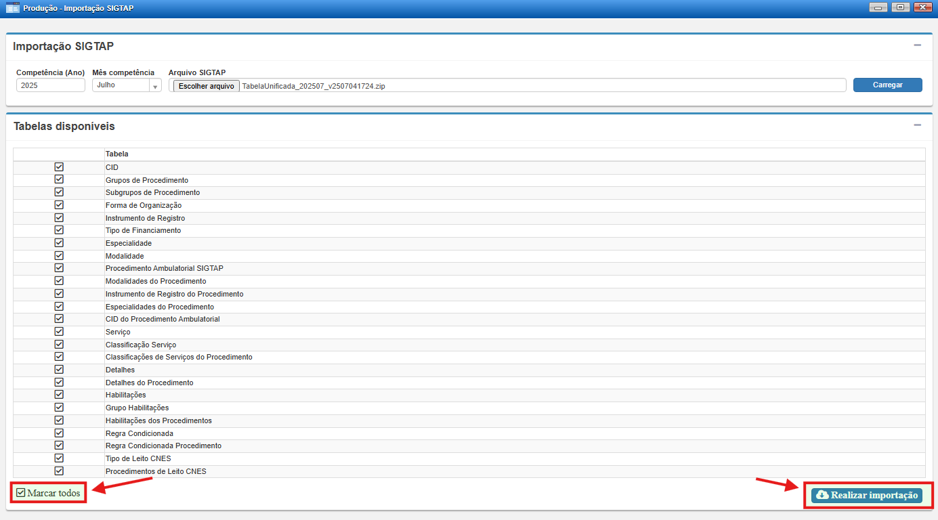Deselect the Procedimentos de Leito CNES checkbox
This screenshot has height=520, width=938.
[x=59, y=471]
